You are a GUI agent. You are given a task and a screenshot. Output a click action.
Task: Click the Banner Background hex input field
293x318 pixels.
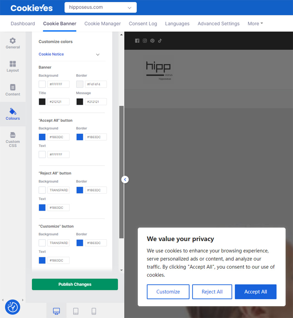click(58, 84)
